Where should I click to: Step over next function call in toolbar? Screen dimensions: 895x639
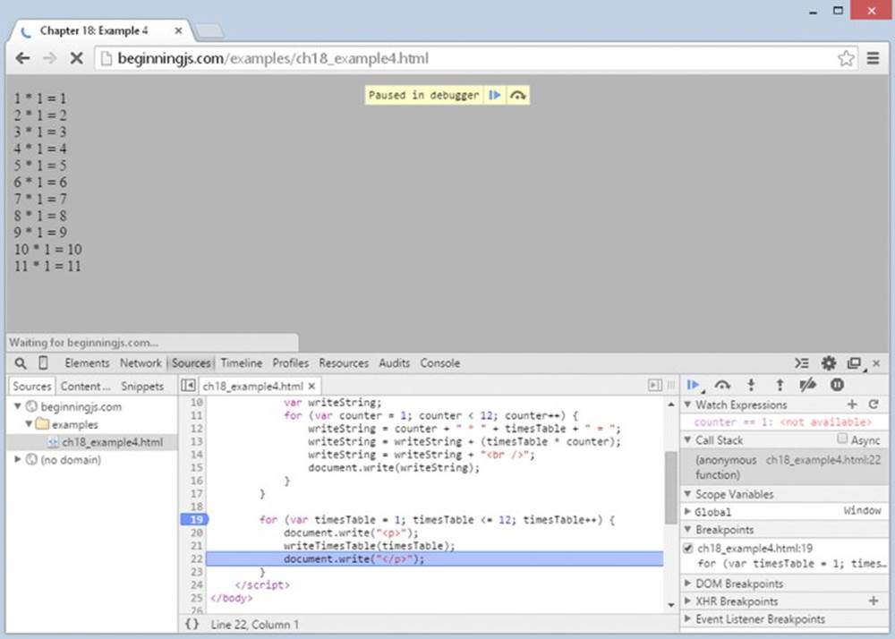(x=722, y=385)
